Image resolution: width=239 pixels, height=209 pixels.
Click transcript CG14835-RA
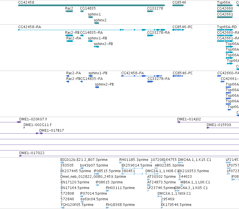[82, 35]
